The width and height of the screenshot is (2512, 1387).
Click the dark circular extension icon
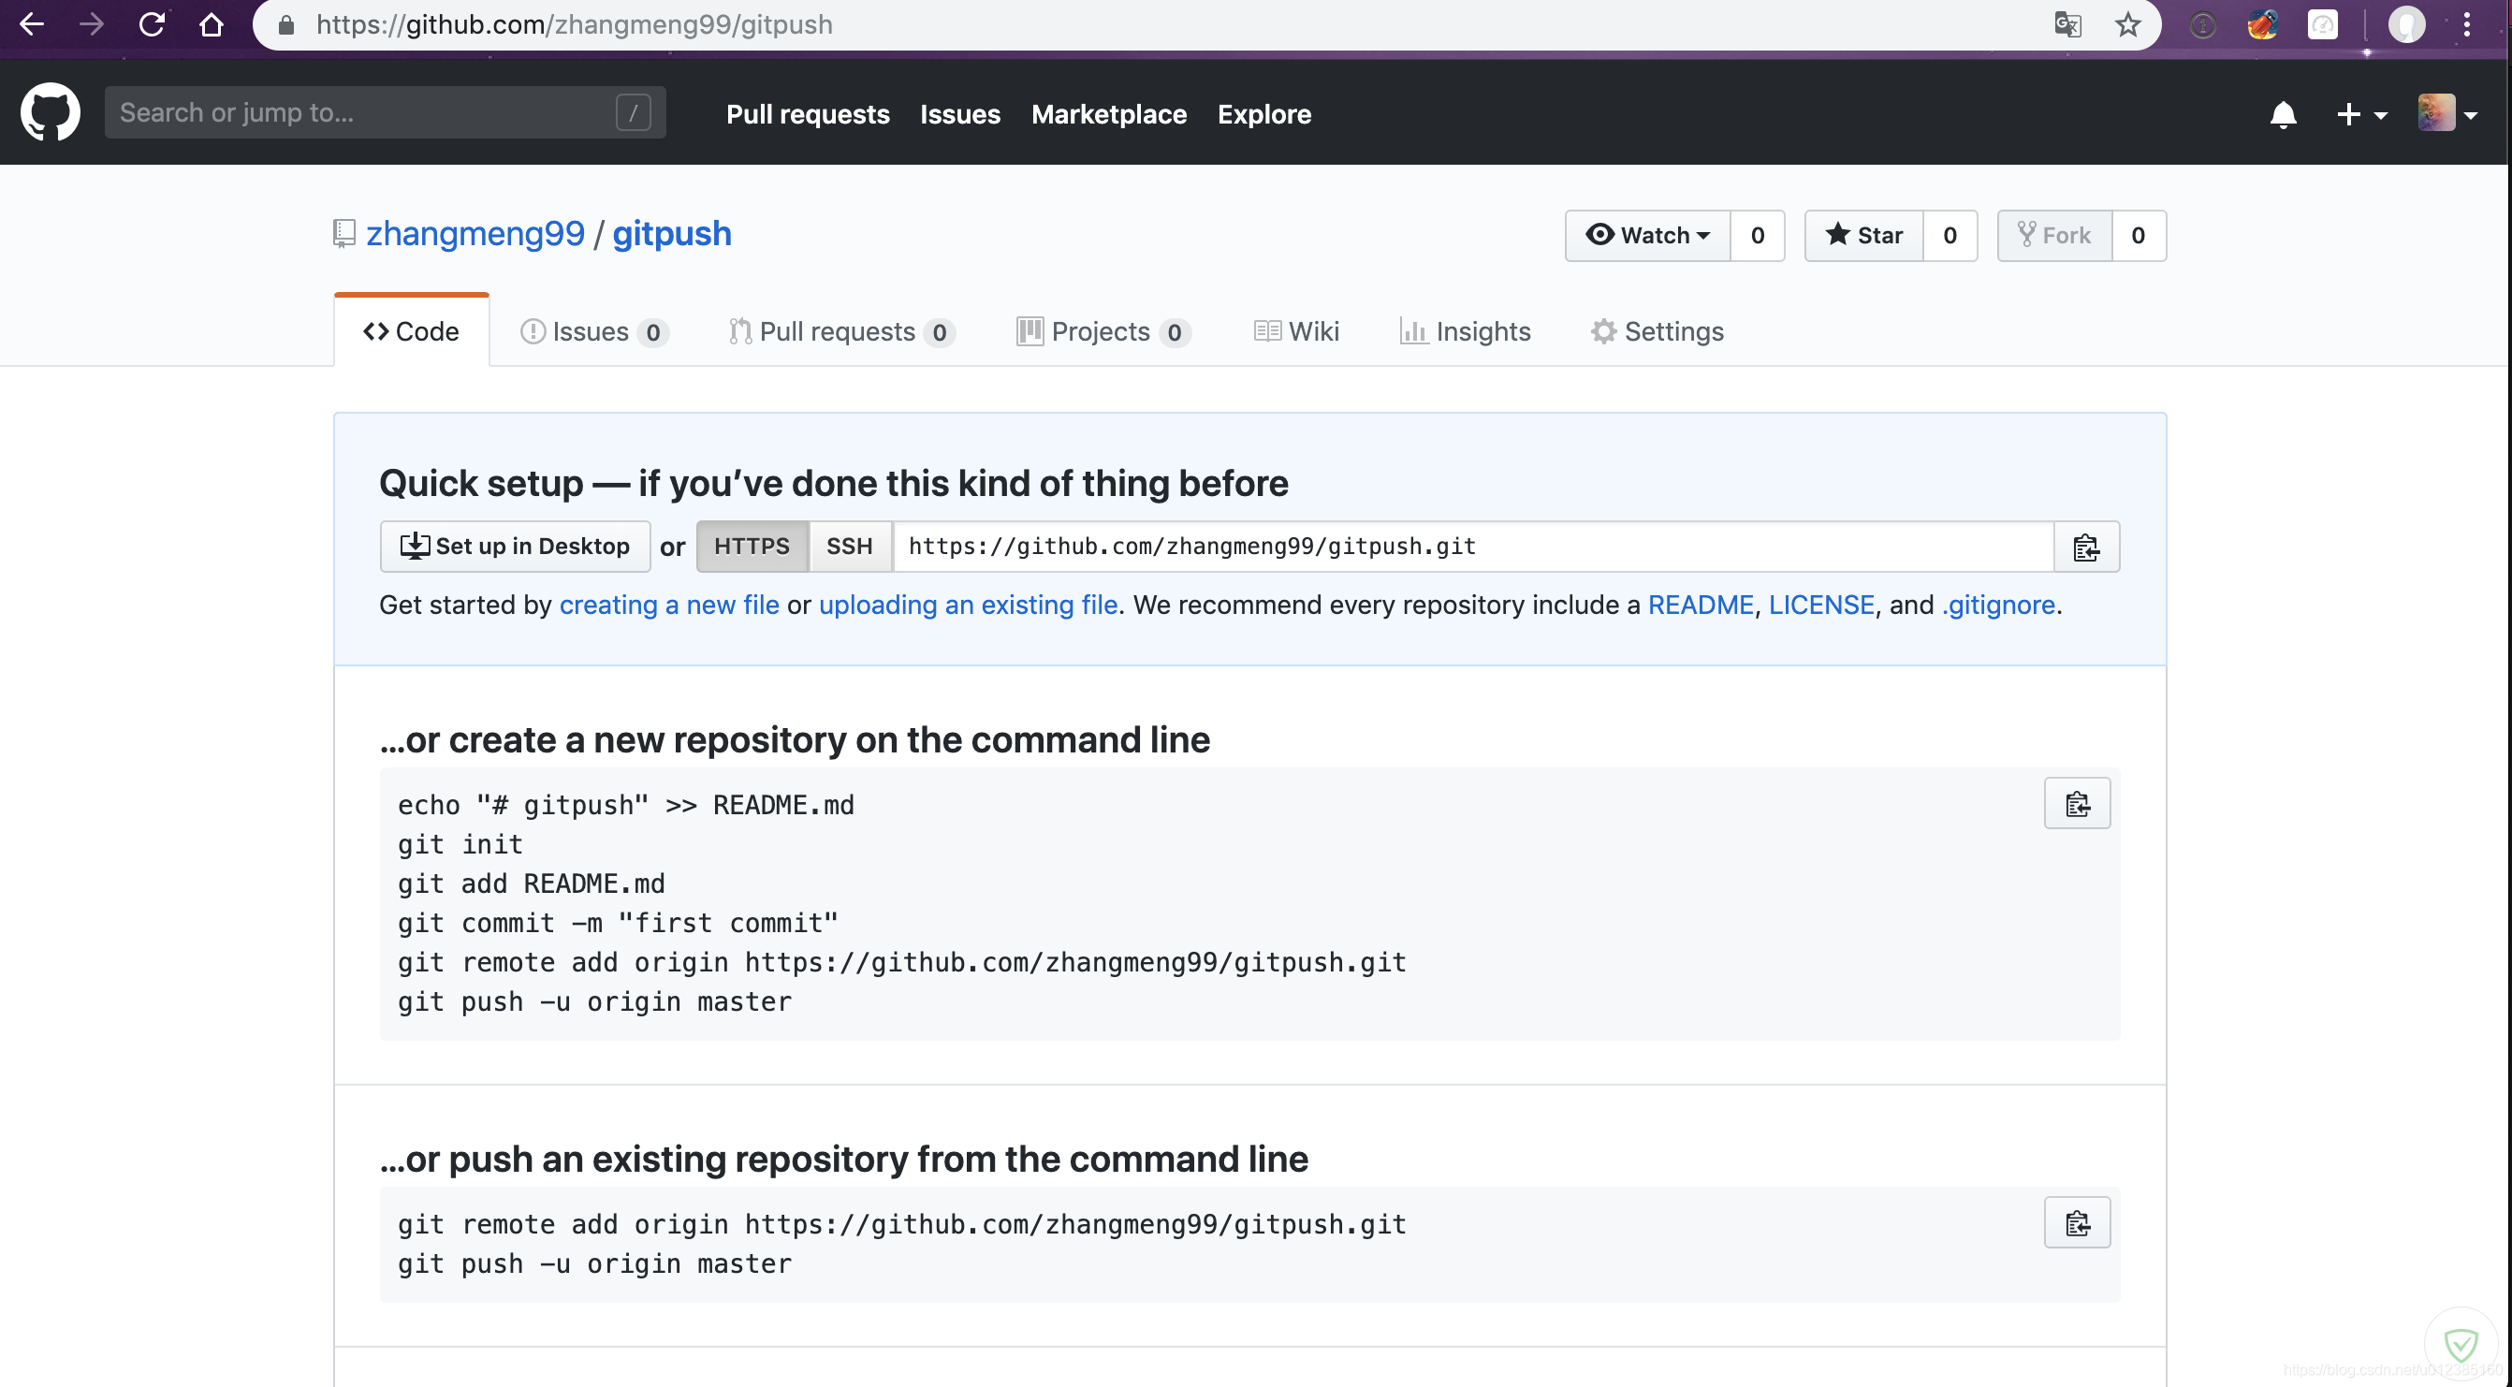coord(2203,24)
